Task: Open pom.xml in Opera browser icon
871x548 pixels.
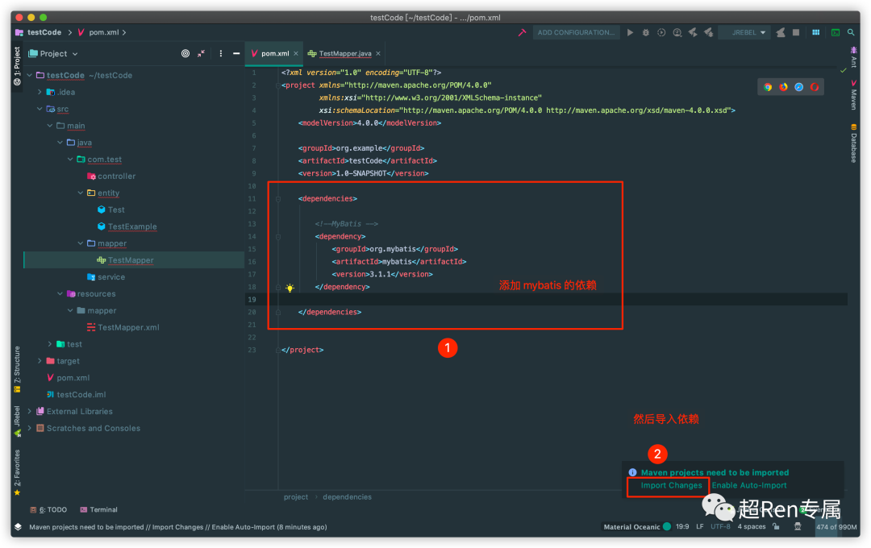Action: (815, 87)
